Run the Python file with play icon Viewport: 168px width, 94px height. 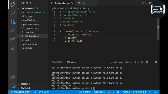[143, 3]
